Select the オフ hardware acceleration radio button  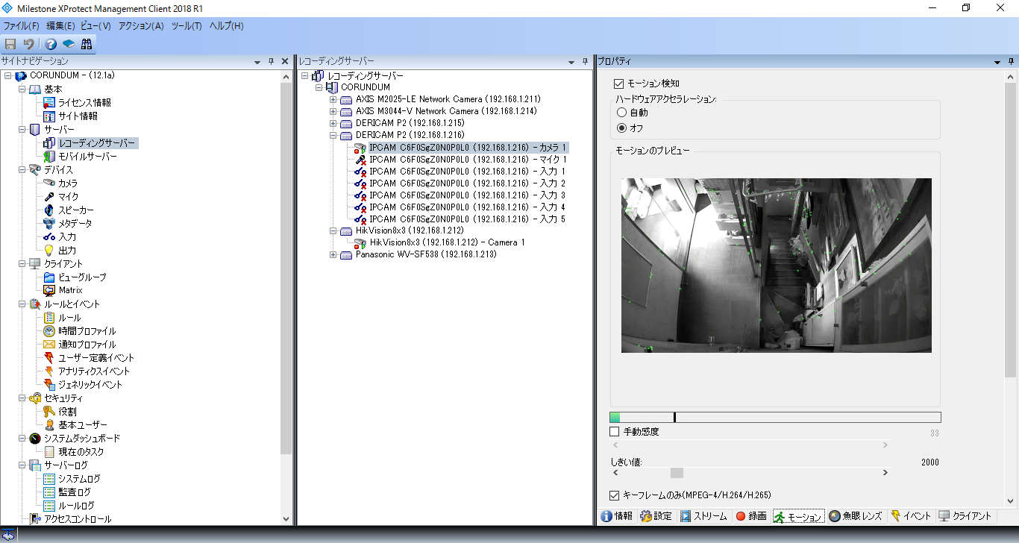point(621,128)
